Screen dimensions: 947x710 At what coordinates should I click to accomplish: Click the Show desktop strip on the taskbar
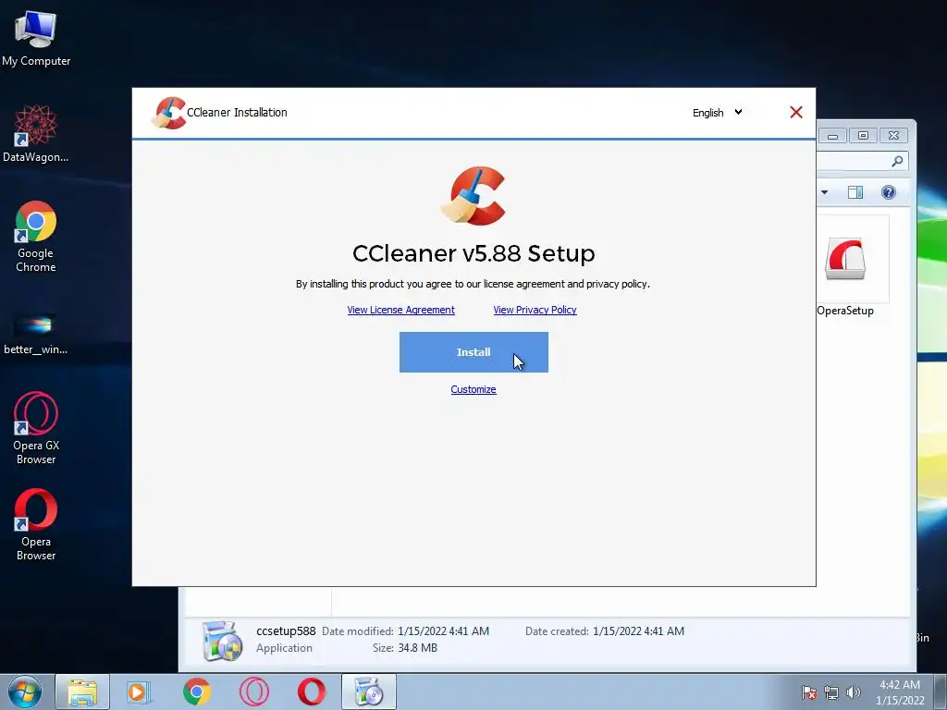tap(940, 692)
